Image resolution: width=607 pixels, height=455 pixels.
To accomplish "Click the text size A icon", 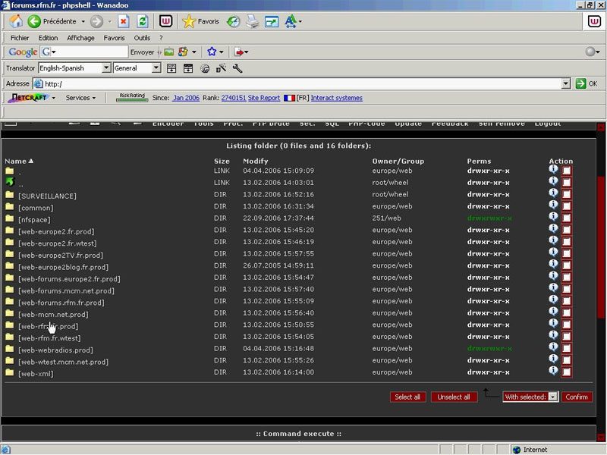I will 290,21.
